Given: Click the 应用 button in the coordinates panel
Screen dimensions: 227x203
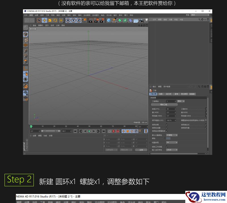Looking at the screenshot, I should 141,149.
